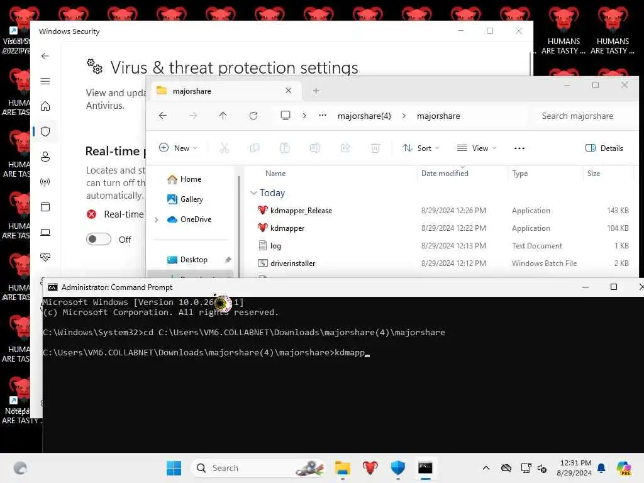Toggle the Details pane button
The height and width of the screenshot is (483, 644).
pos(604,148)
